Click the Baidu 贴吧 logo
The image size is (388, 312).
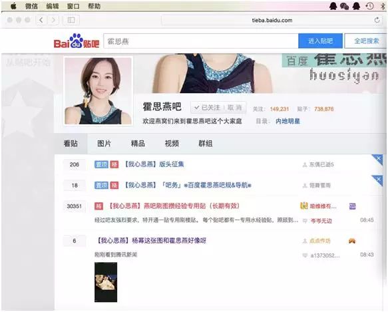pyautogui.click(x=77, y=41)
